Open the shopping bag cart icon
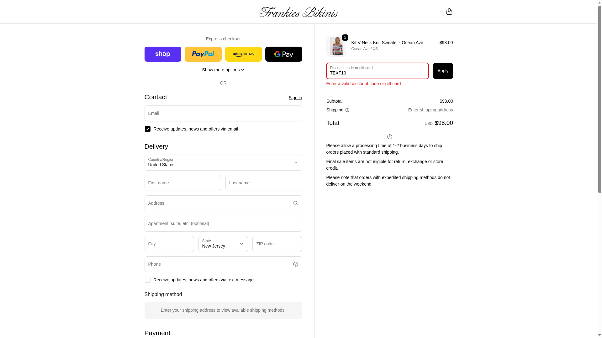The image size is (602, 338). (449, 12)
